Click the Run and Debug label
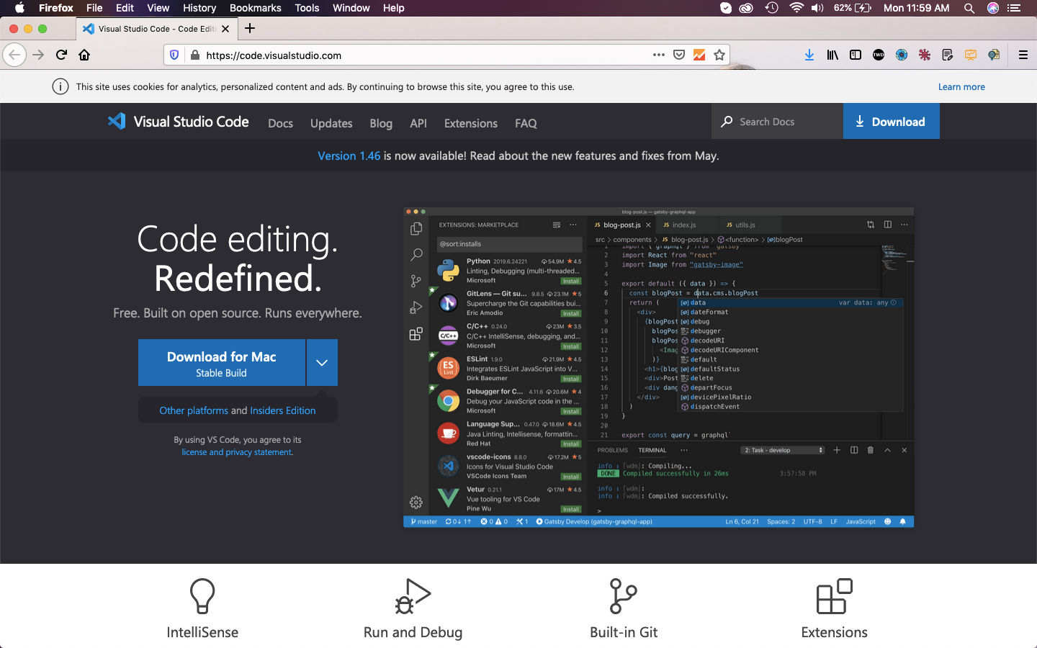 tap(413, 632)
